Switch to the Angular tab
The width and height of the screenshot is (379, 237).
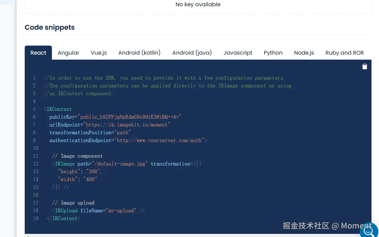(68, 53)
